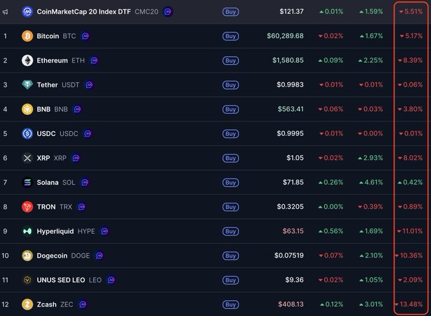The width and height of the screenshot is (431, 316).
Task: Click the UNUS SED LEO coin logo
Action: tap(27, 280)
